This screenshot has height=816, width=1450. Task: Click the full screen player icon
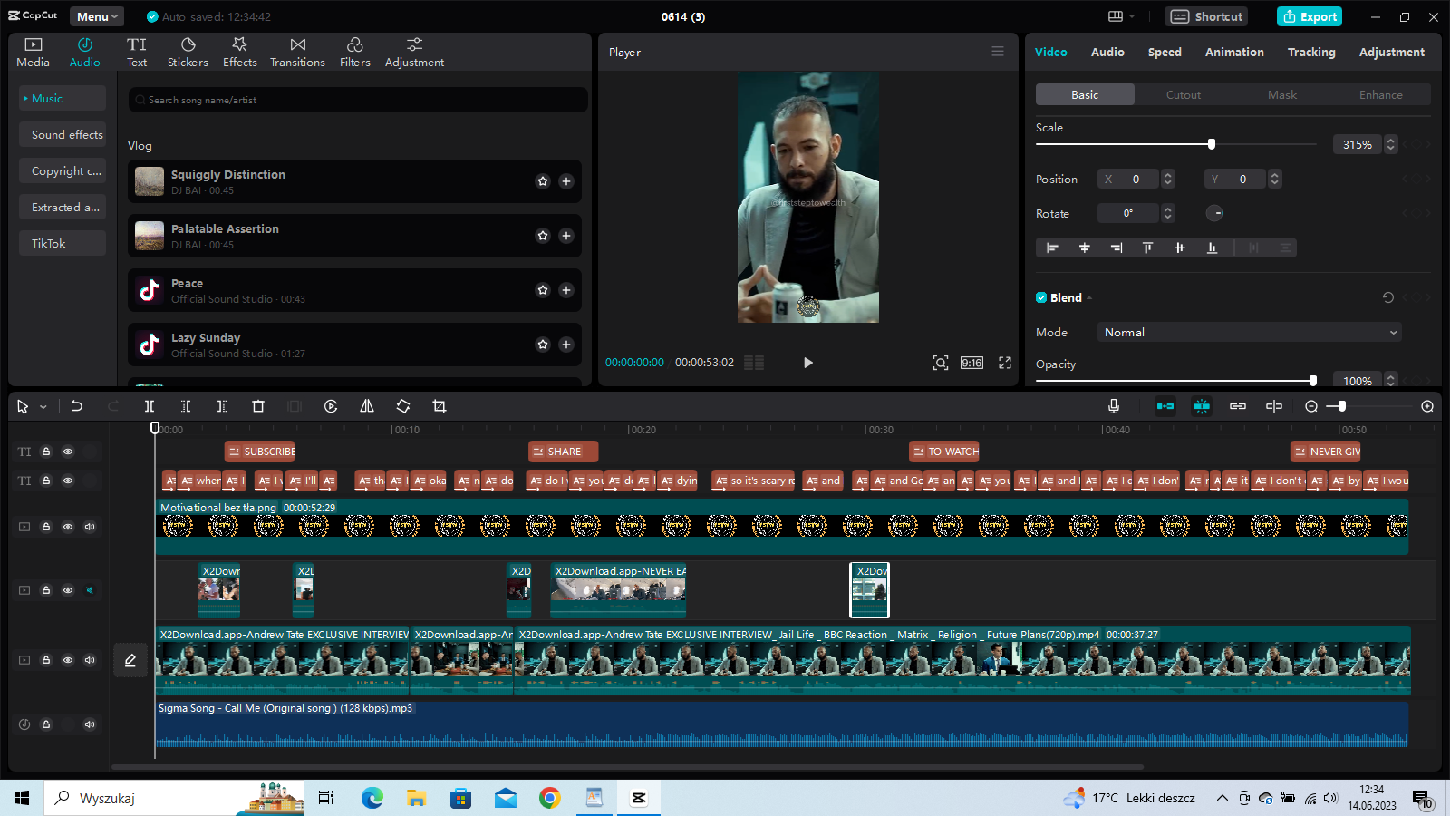click(1005, 363)
